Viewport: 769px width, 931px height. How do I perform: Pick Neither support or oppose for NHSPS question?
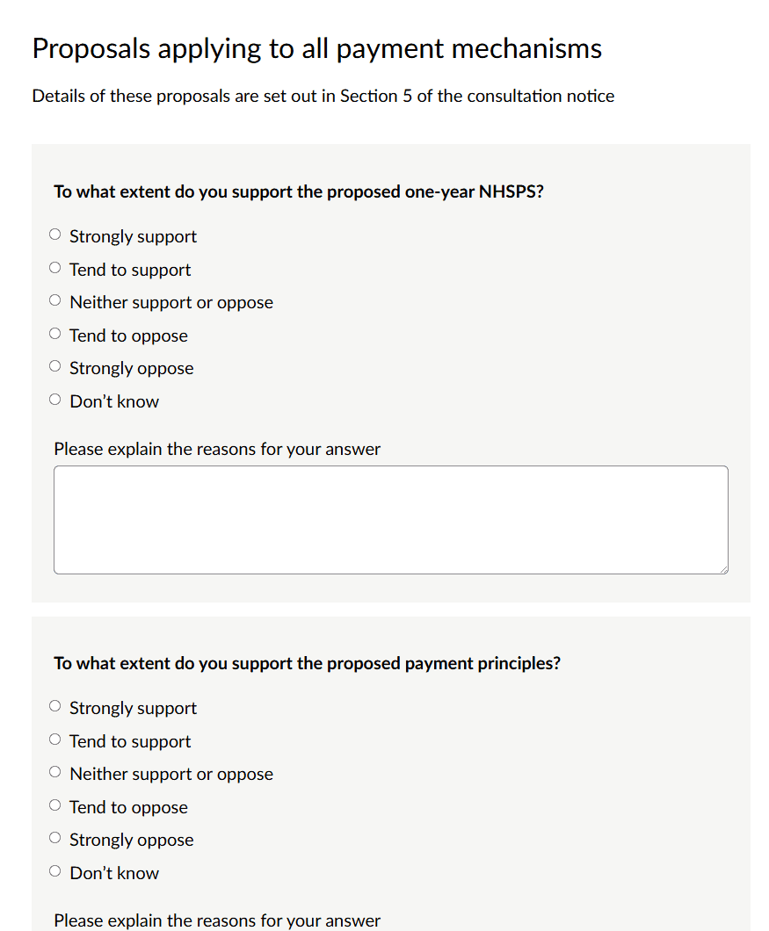pos(55,301)
